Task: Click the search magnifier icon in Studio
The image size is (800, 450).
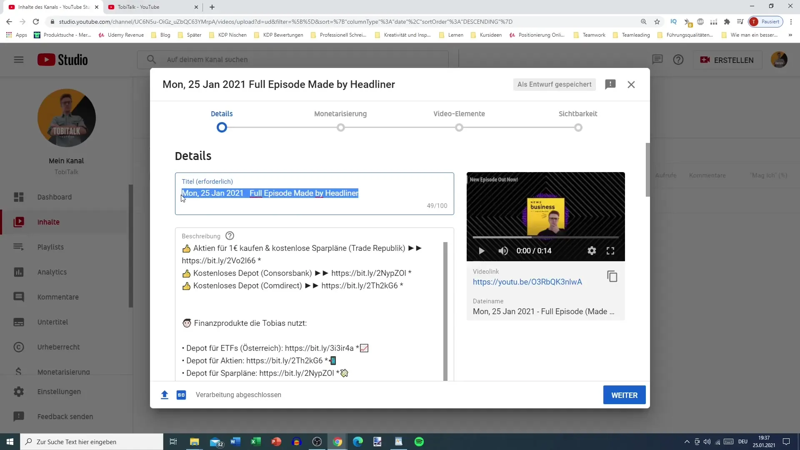Action: 152,60
